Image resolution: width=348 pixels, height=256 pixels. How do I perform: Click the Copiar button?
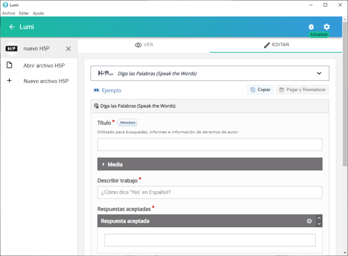(x=260, y=90)
